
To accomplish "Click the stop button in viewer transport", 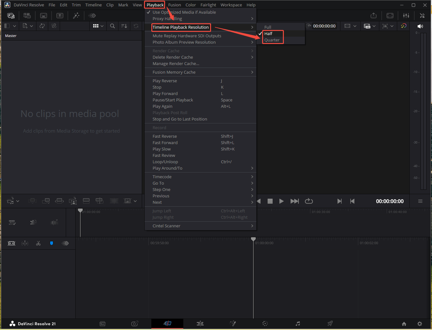I will [270, 201].
